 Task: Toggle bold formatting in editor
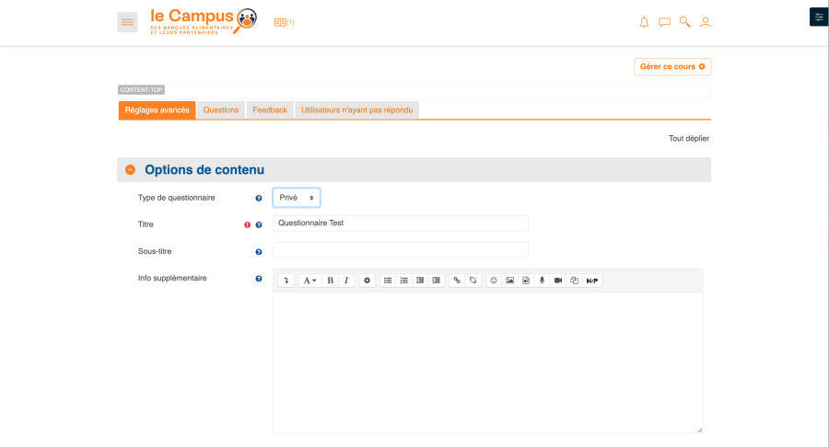pos(330,281)
